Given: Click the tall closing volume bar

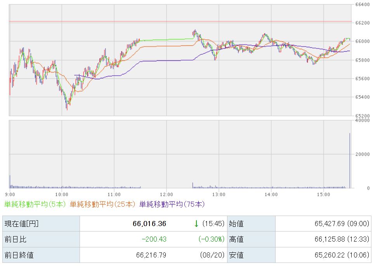Looking at the screenshot, I should (350, 161).
